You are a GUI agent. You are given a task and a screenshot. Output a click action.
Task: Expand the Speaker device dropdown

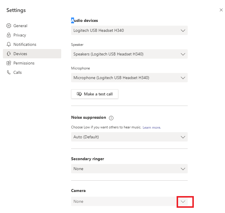(129, 54)
